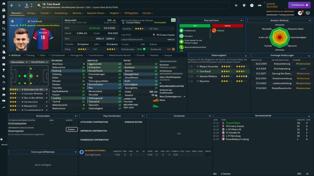Image resolution: width=314 pixels, height=176 pixels.
Task: Click the Home icon in the sidebar
Action: coord(3,4)
